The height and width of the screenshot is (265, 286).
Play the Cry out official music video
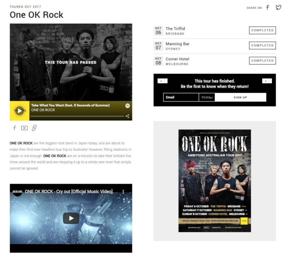(x=71, y=218)
